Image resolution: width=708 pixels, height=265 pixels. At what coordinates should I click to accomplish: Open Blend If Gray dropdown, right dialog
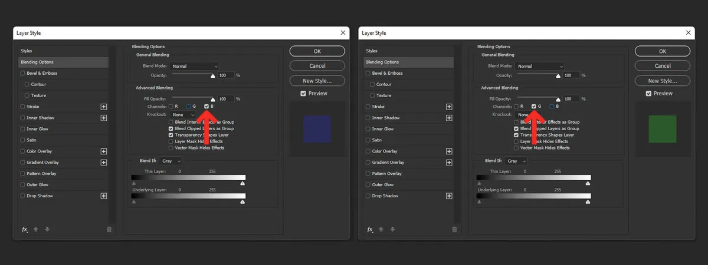(x=516, y=161)
